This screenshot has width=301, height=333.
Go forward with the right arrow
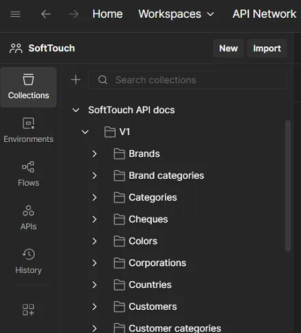click(74, 14)
